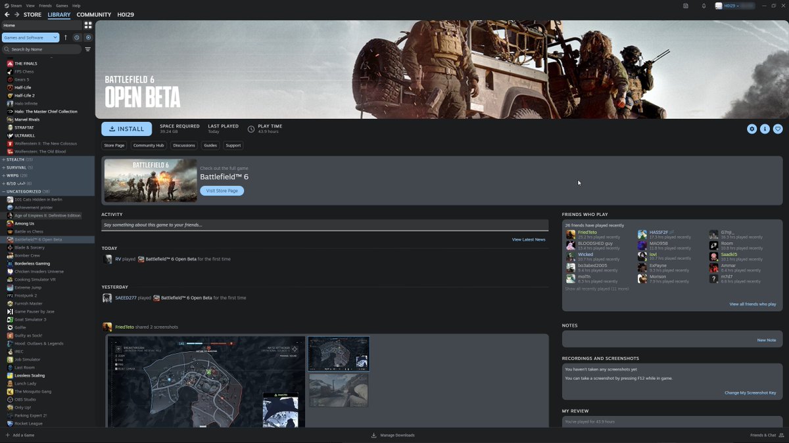Open the notifications bell icon
The width and height of the screenshot is (789, 443).
pos(704,6)
